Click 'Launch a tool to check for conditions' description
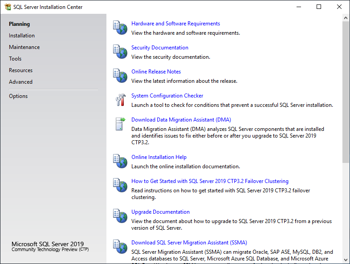Screen dimensions: 350x264 click(232, 105)
